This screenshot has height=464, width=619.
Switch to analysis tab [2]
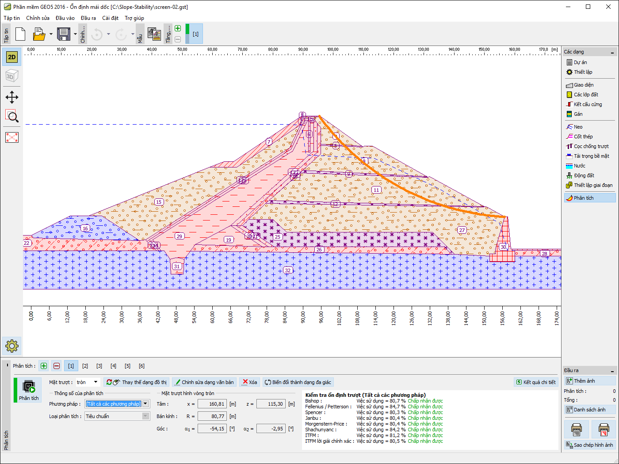tap(85, 366)
